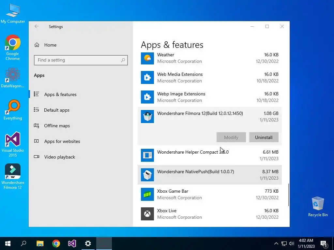
Task: Open Video playback section
Action: [81, 157]
